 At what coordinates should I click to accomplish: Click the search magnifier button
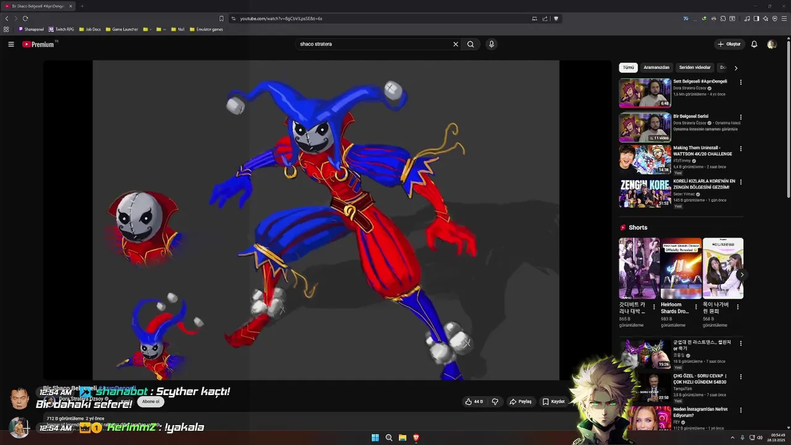[470, 44]
